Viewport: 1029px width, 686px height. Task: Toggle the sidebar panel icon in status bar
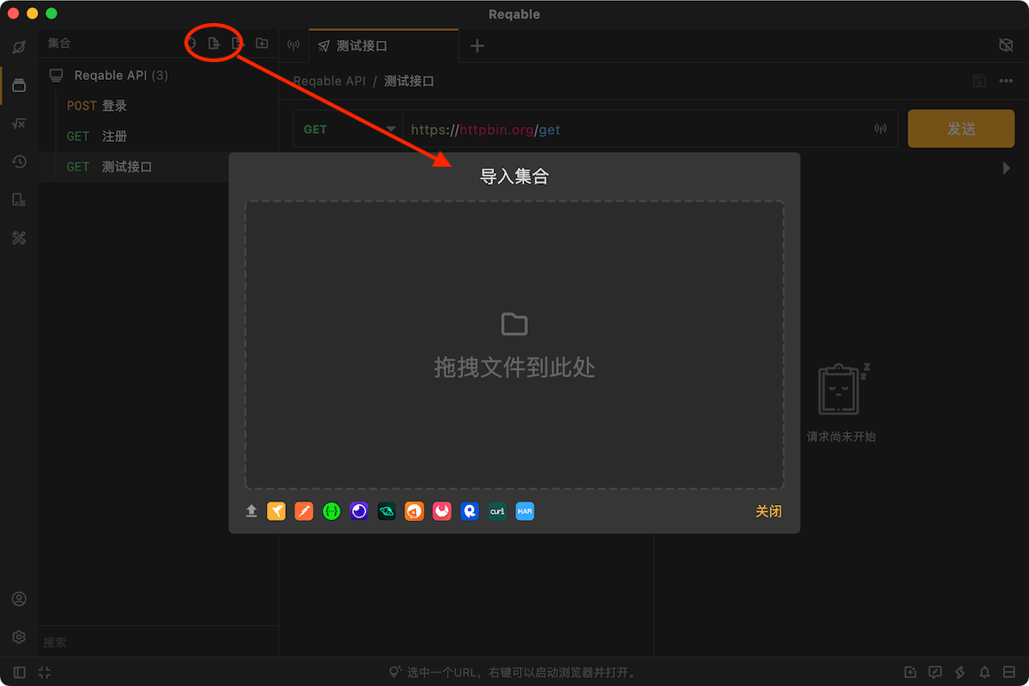pos(19,672)
